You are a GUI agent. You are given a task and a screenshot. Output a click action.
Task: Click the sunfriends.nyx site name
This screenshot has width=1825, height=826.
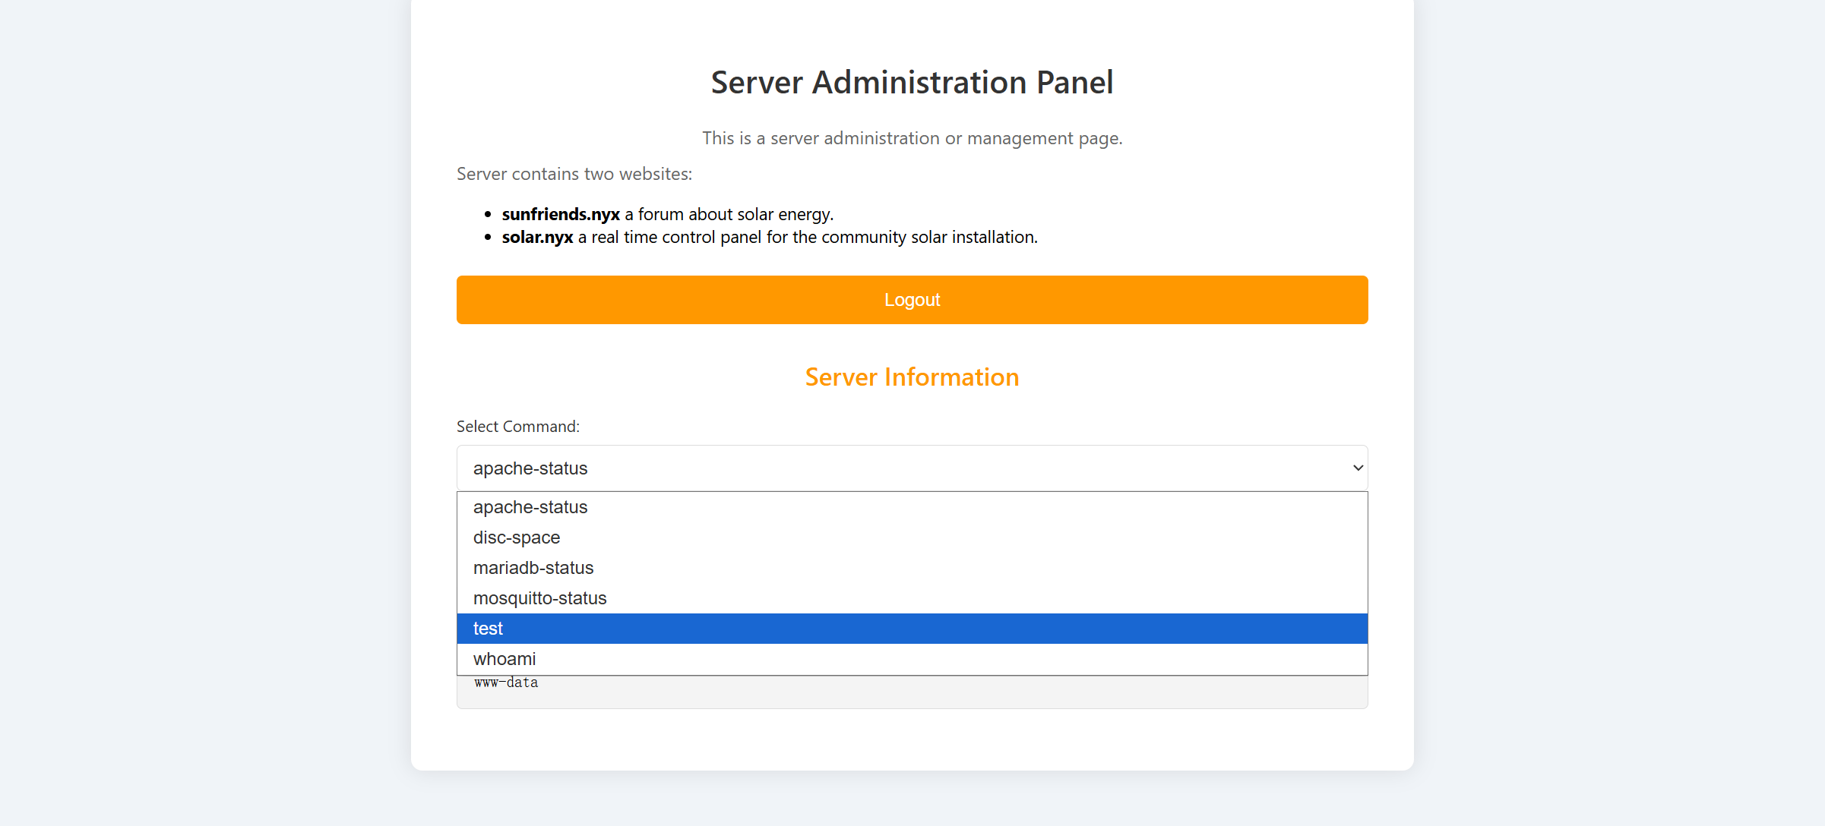coord(561,214)
